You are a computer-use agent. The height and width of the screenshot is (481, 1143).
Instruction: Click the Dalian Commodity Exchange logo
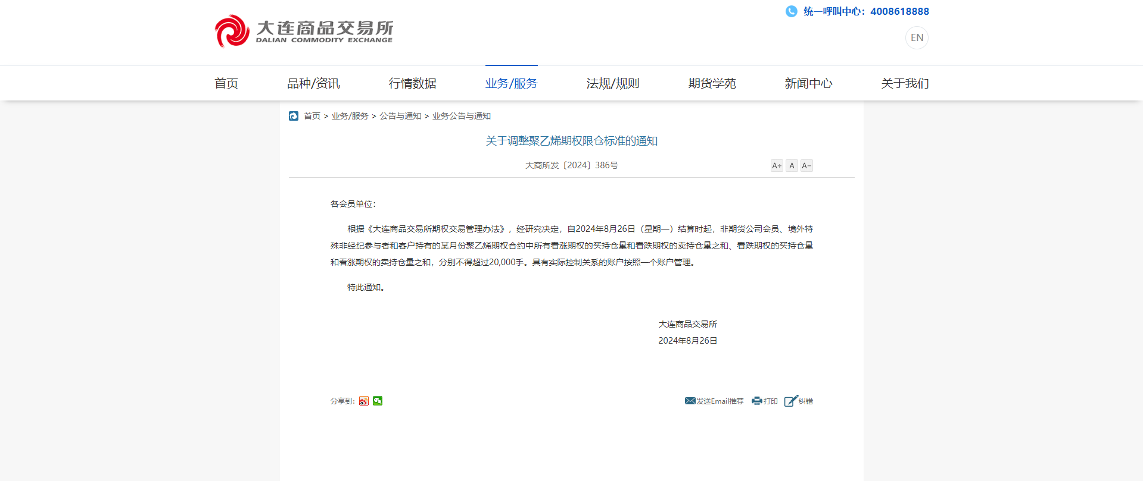[304, 31]
